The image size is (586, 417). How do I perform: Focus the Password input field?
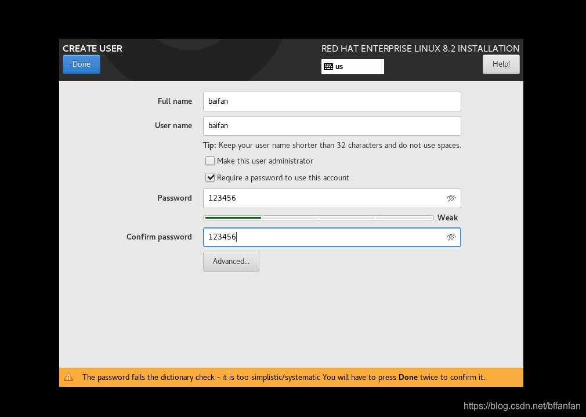pyautogui.click(x=332, y=198)
